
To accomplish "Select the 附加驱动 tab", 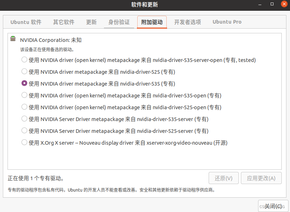I will 152,22.
